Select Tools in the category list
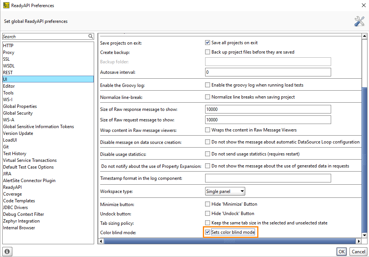The image size is (369, 257). (48, 93)
